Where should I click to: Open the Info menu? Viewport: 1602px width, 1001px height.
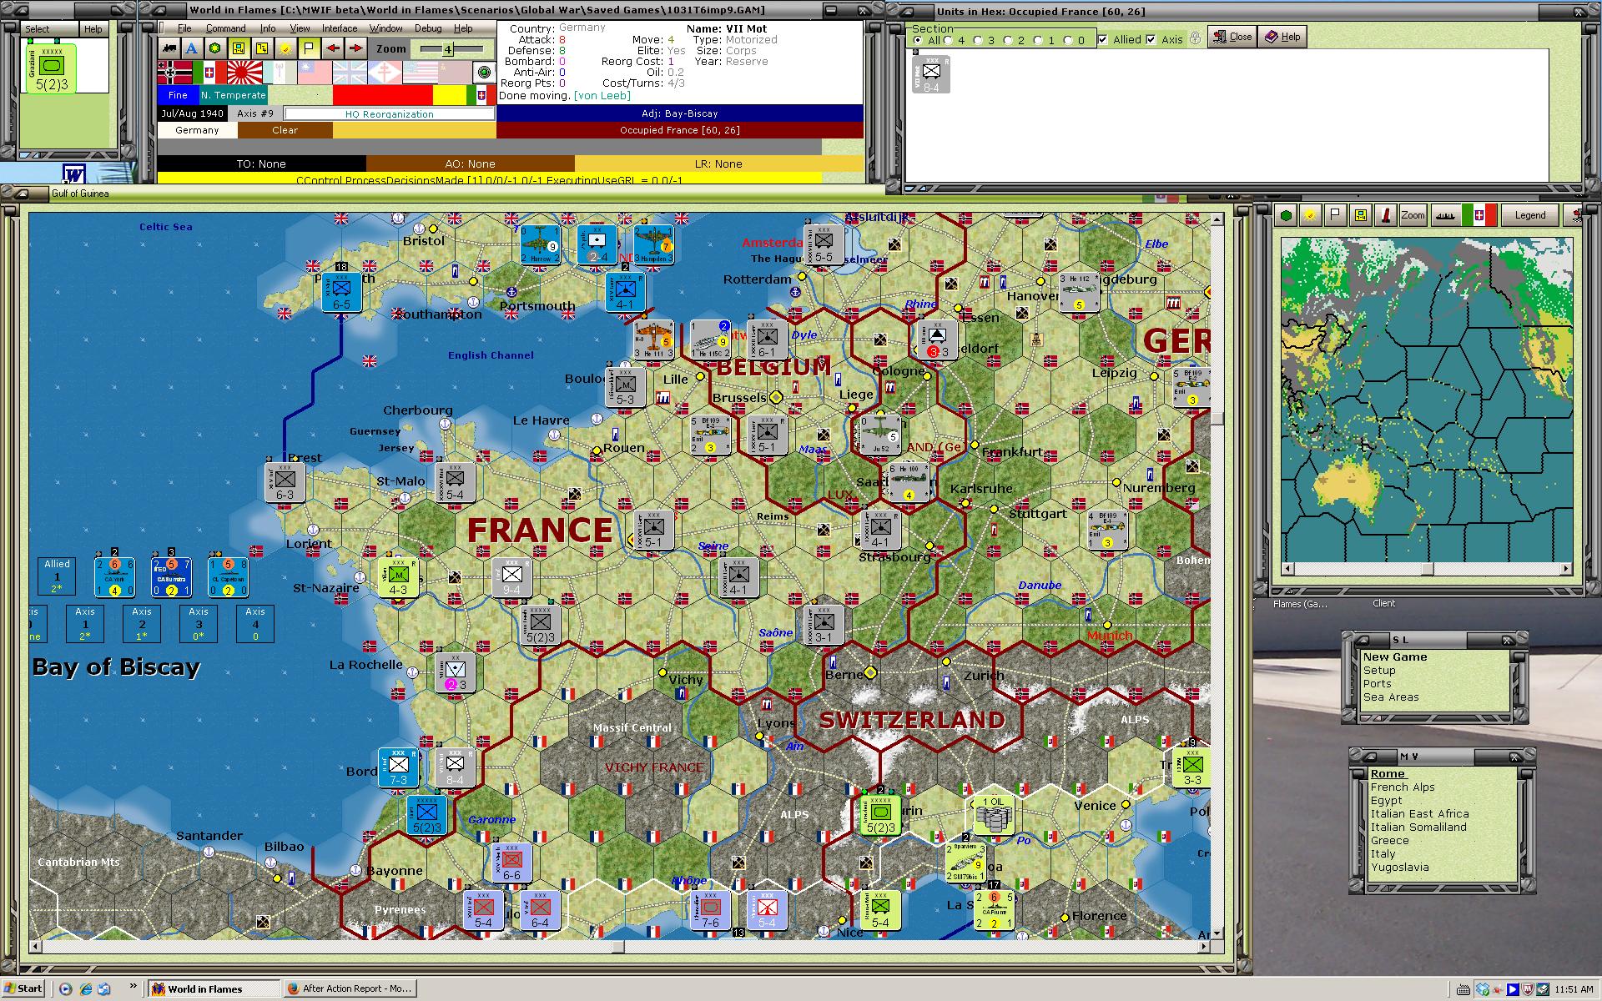click(x=268, y=28)
